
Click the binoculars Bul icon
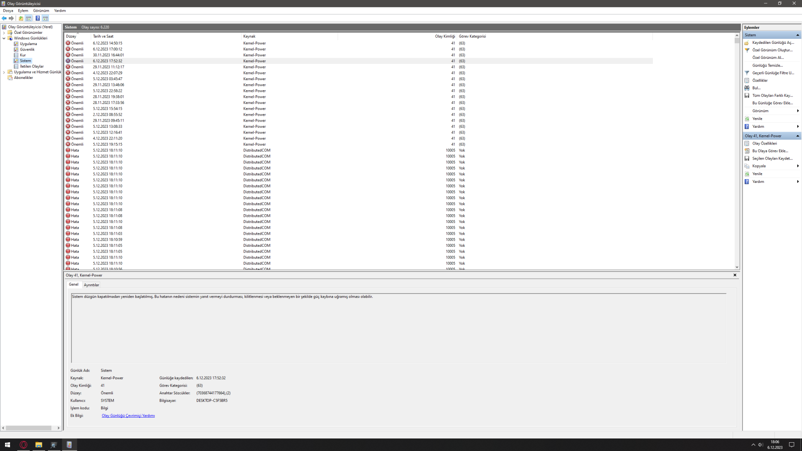click(x=747, y=88)
